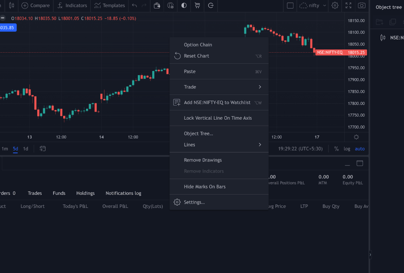Choose Remove Drawings option
Viewport: 404px width, 273px height.
219,160
